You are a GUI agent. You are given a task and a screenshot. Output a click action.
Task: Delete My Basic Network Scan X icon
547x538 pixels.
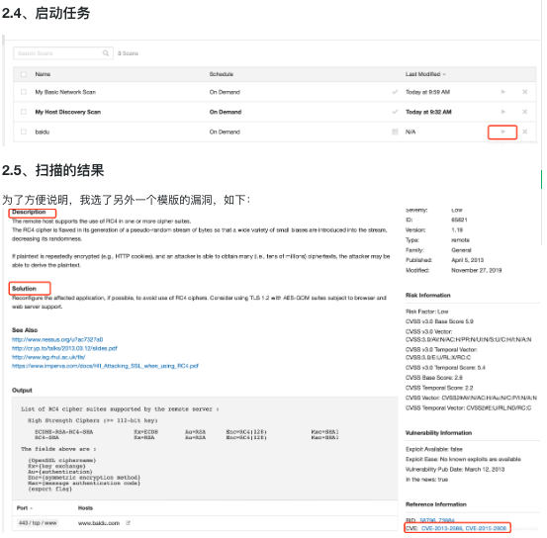coord(524,92)
